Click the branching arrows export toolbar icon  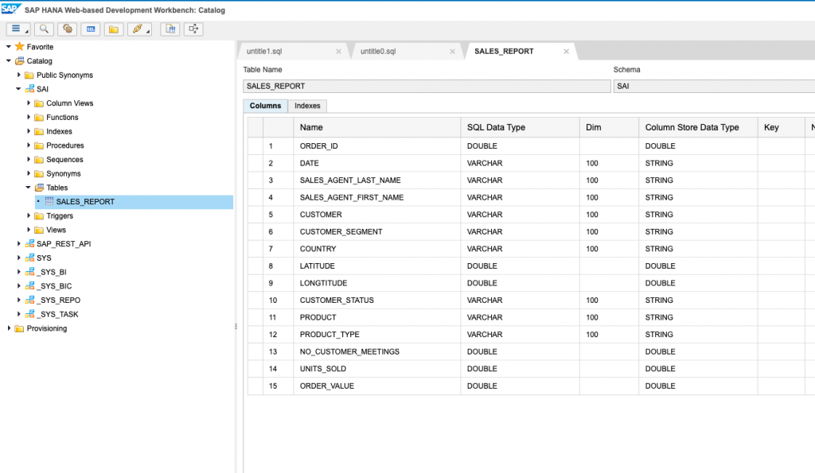tap(193, 29)
